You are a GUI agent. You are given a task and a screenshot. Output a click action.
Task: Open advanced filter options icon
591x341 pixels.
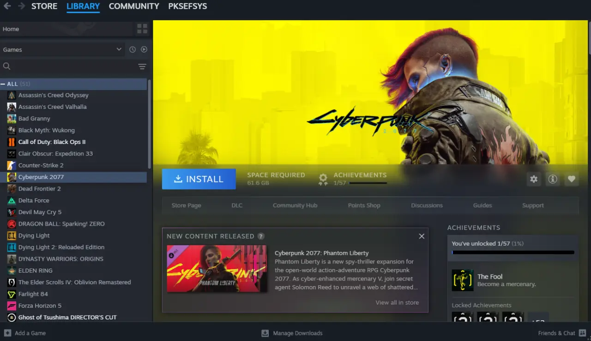coord(142,66)
